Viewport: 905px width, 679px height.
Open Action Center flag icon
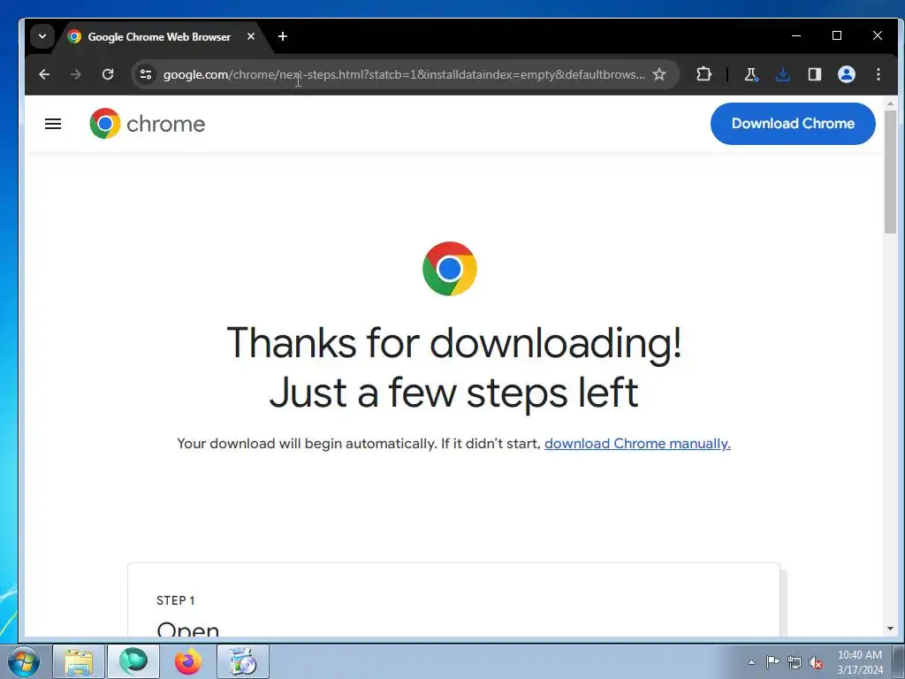[x=772, y=662]
